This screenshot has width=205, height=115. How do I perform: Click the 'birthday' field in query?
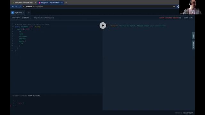tap(23, 36)
